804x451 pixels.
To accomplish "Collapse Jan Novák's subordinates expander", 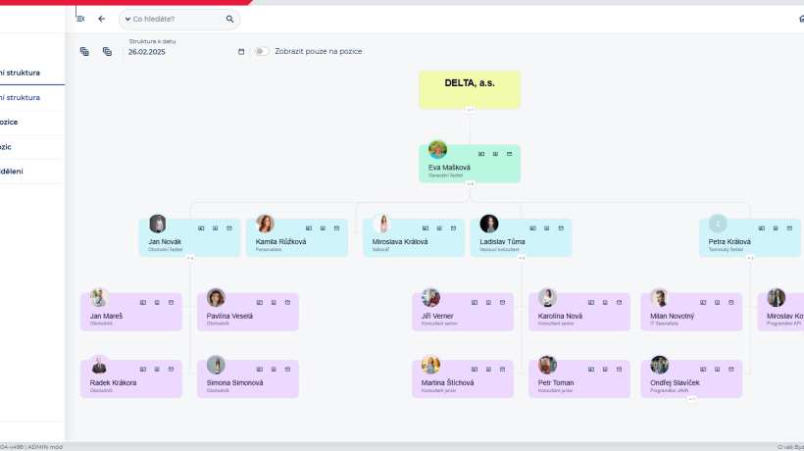I will (x=189, y=258).
